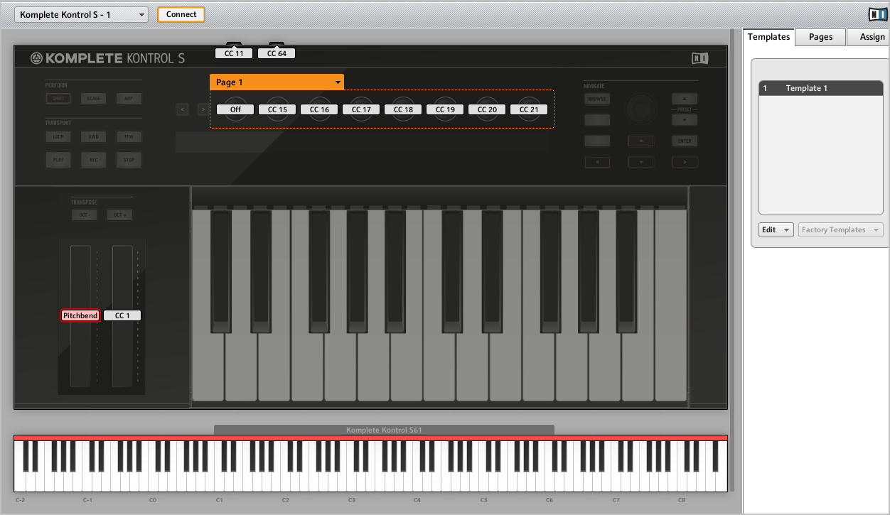Open the Edit dropdown in Templates panel

tap(776, 230)
